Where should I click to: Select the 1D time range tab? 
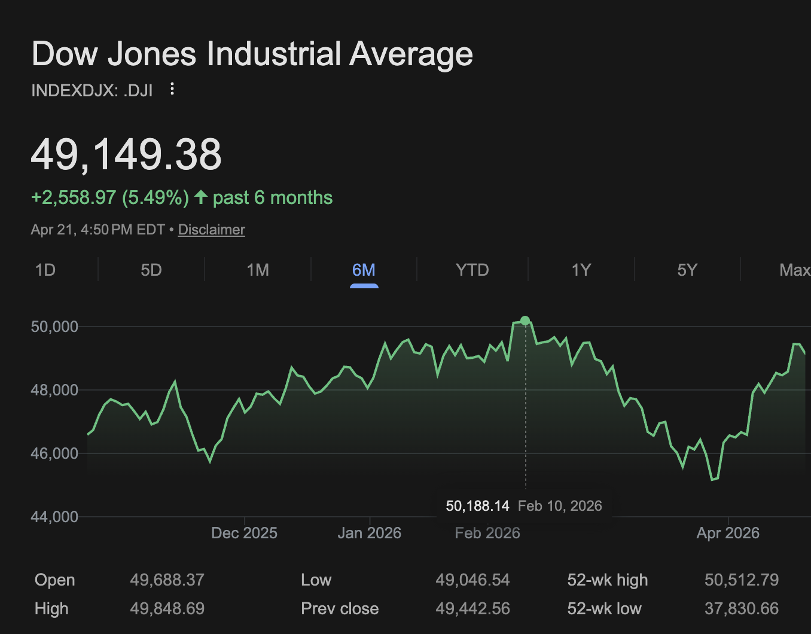pyautogui.click(x=45, y=270)
